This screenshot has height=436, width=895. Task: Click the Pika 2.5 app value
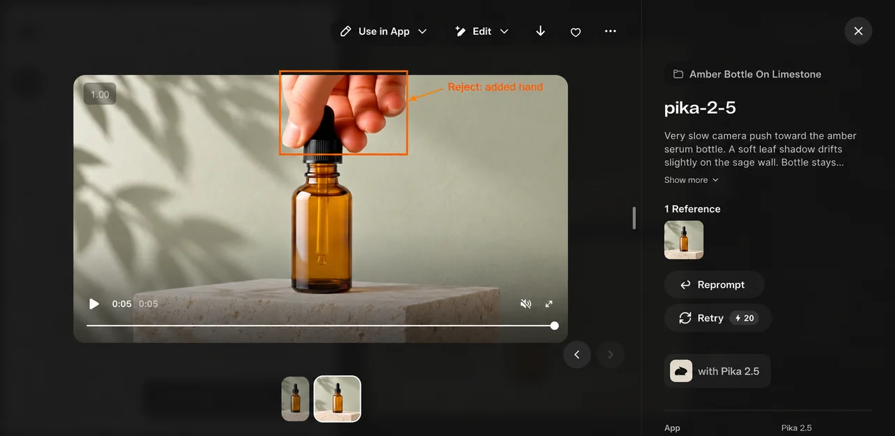(796, 428)
